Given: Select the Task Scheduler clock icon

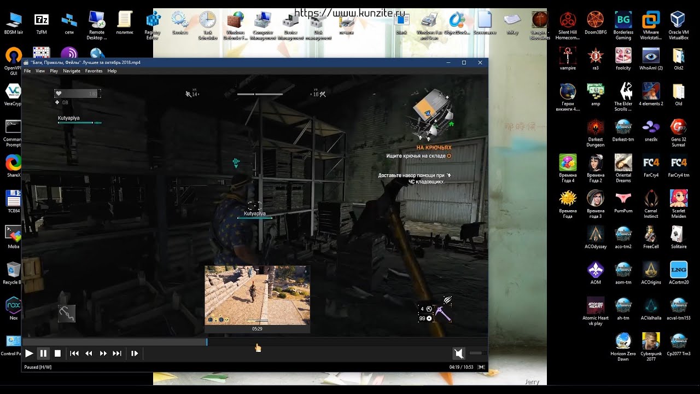Looking at the screenshot, I should pos(208,26).
